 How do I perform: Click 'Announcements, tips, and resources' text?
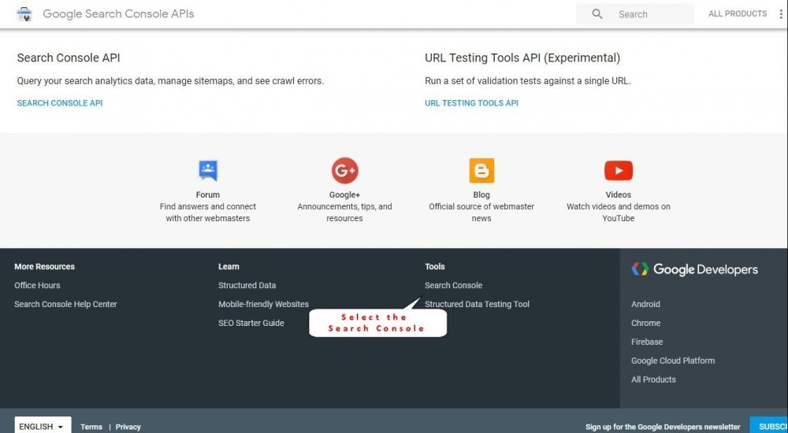[x=345, y=213]
